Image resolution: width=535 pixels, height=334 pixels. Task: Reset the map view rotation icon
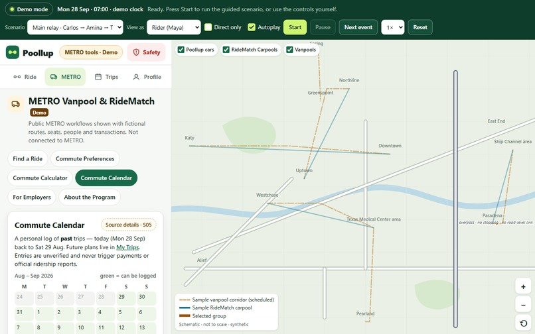coord(523,323)
